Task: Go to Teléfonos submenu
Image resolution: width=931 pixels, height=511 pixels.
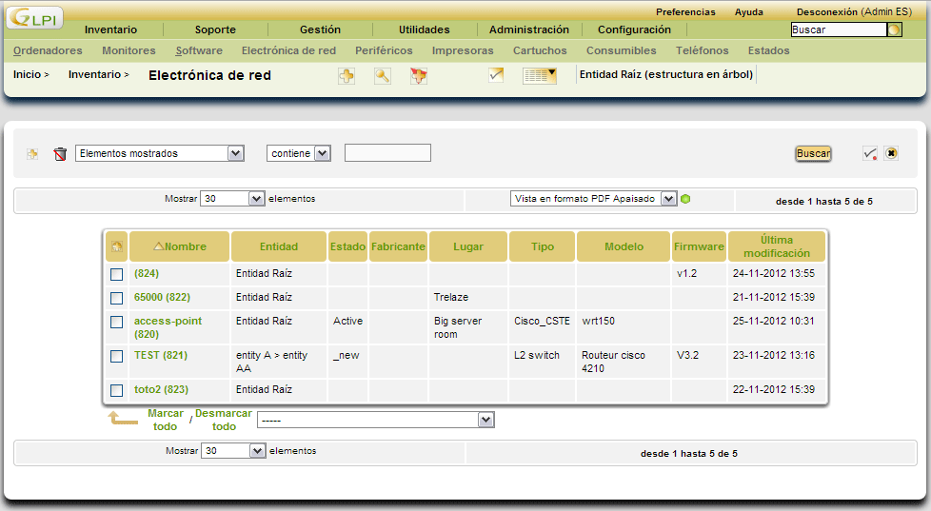Action: [x=702, y=50]
